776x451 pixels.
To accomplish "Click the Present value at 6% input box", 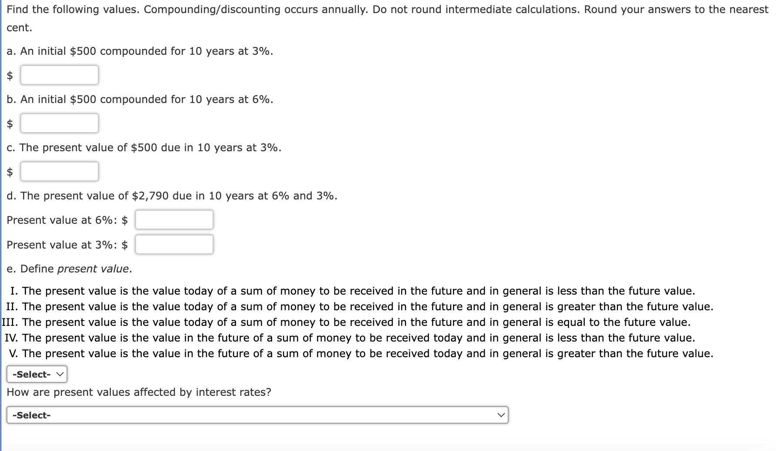I will pos(173,220).
